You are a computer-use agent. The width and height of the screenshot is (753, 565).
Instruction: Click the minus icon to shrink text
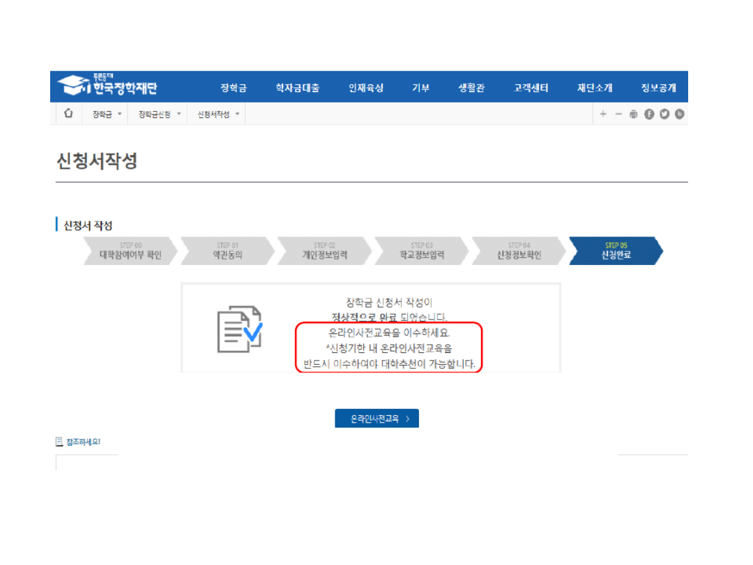click(618, 114)
